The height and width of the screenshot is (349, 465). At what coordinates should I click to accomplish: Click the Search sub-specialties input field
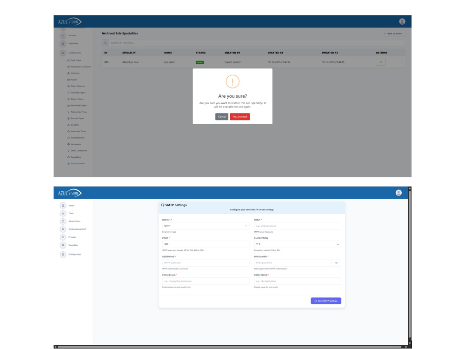pyautogui.click(x=257, y=43)
